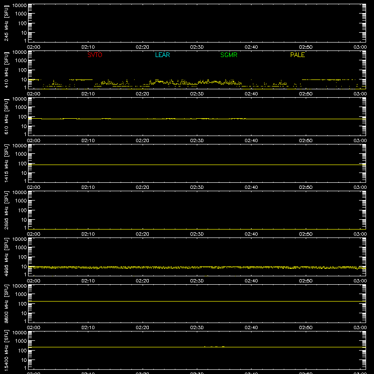Click the 245 MHz [SFU] axis label

pos(6,23)
